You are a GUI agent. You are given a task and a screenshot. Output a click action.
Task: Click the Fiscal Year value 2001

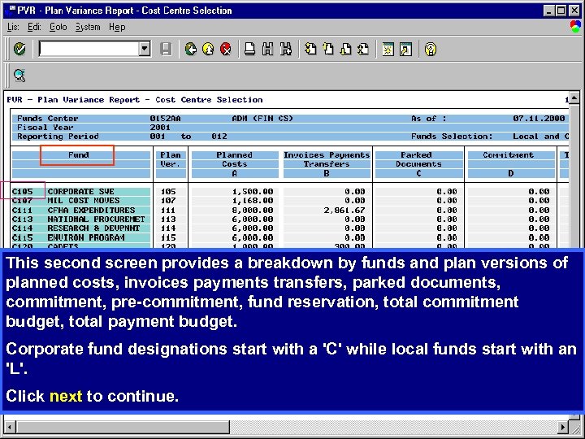click(160, 128)
